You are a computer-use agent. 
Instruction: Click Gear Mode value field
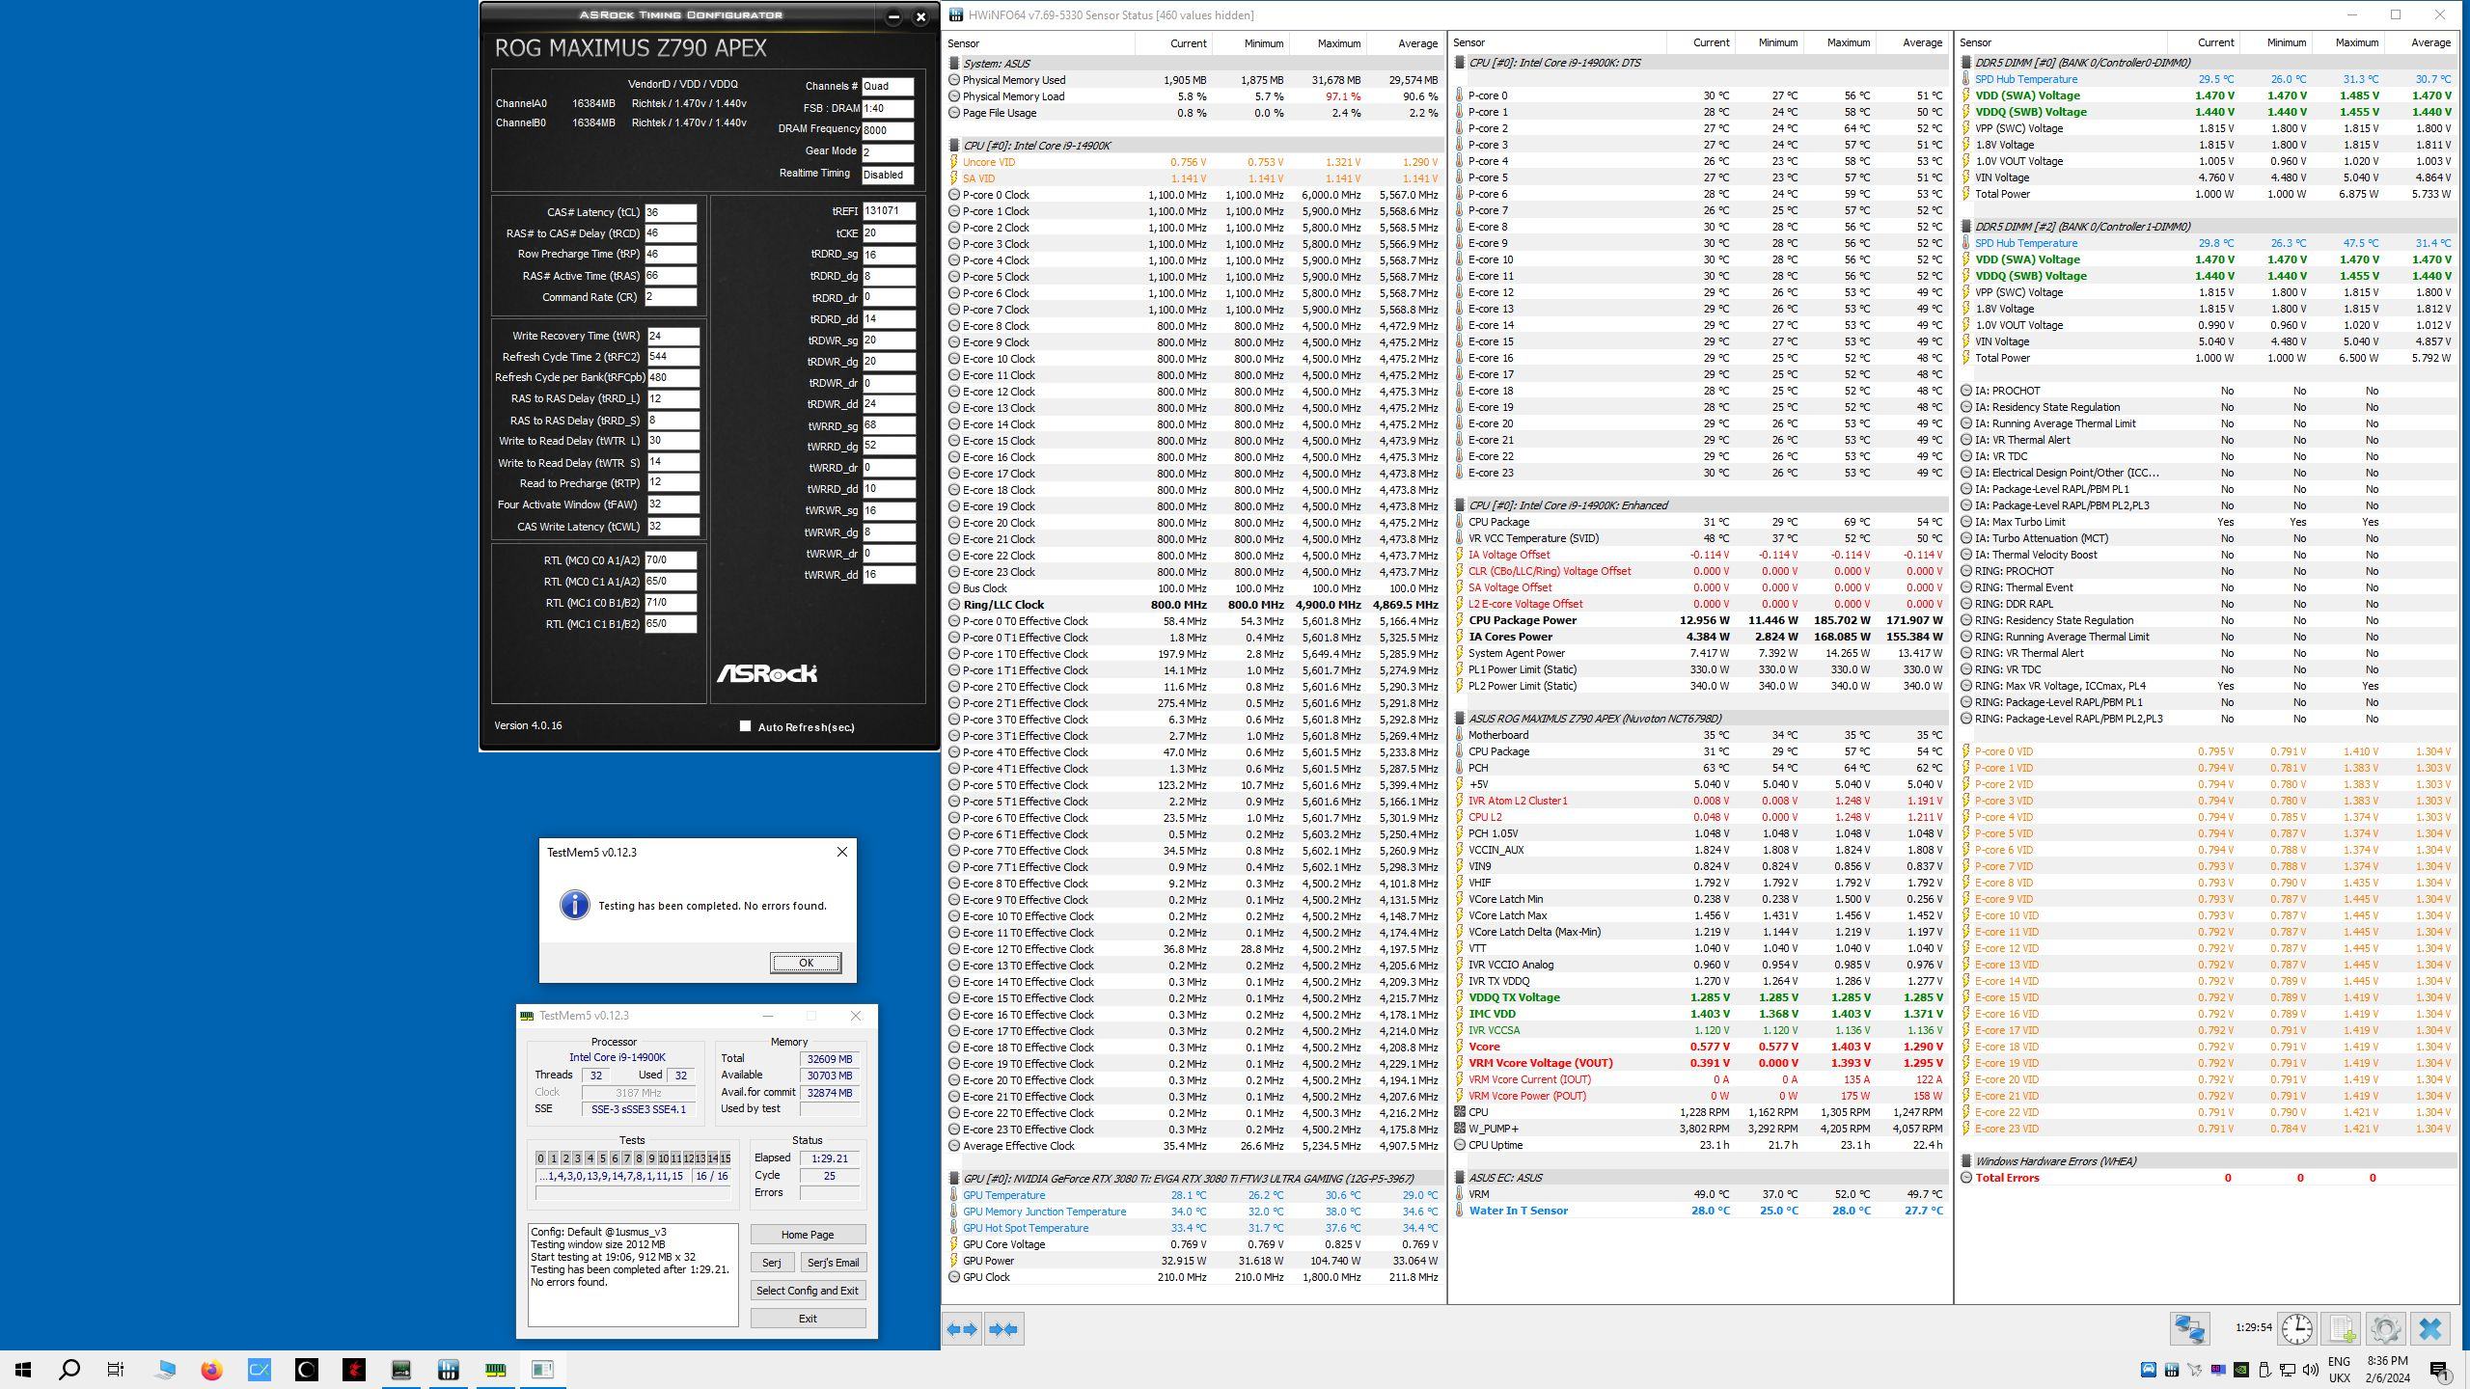pos(888,152)
